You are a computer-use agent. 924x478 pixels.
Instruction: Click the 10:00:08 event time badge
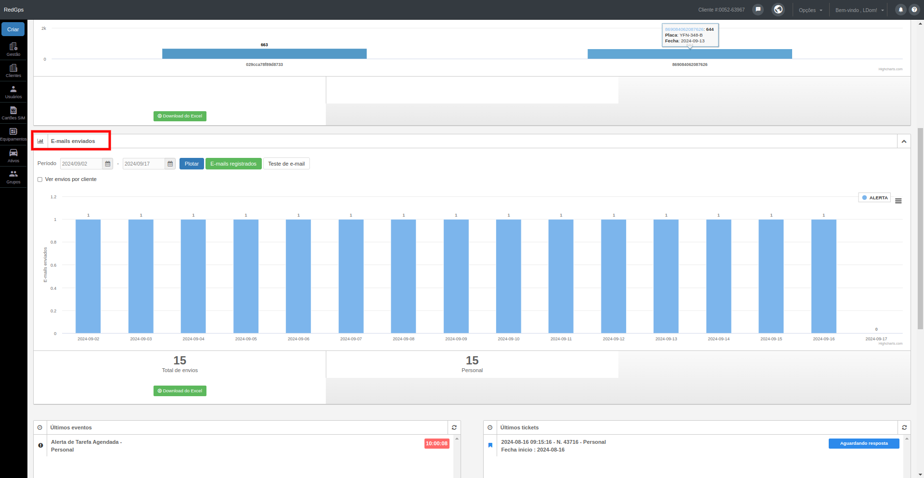click(x=436, y=443)
